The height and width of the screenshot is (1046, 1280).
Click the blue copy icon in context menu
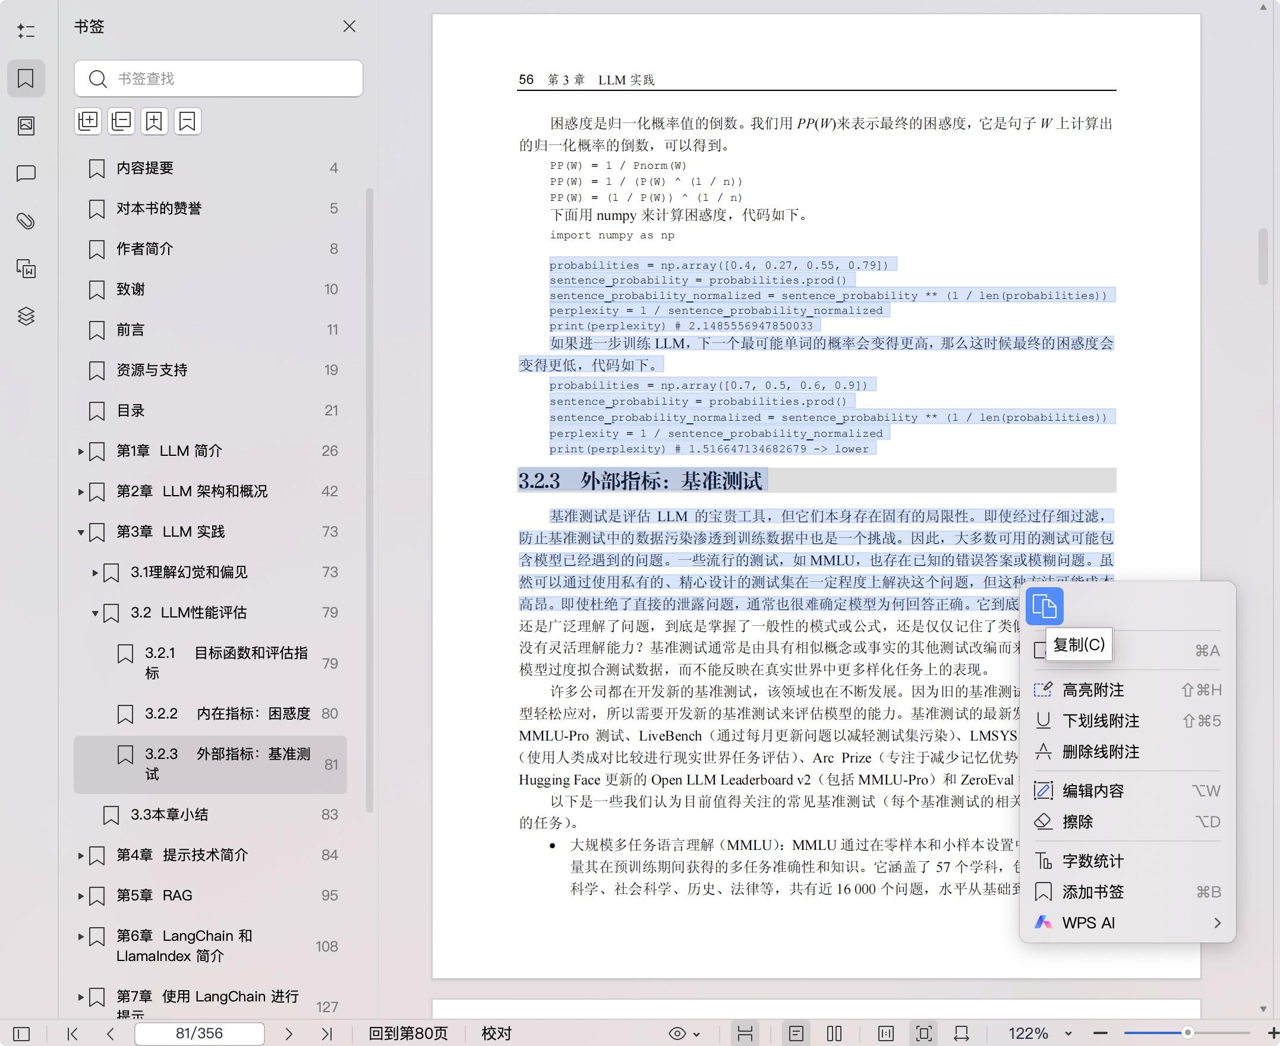[x=1044, y=606]
